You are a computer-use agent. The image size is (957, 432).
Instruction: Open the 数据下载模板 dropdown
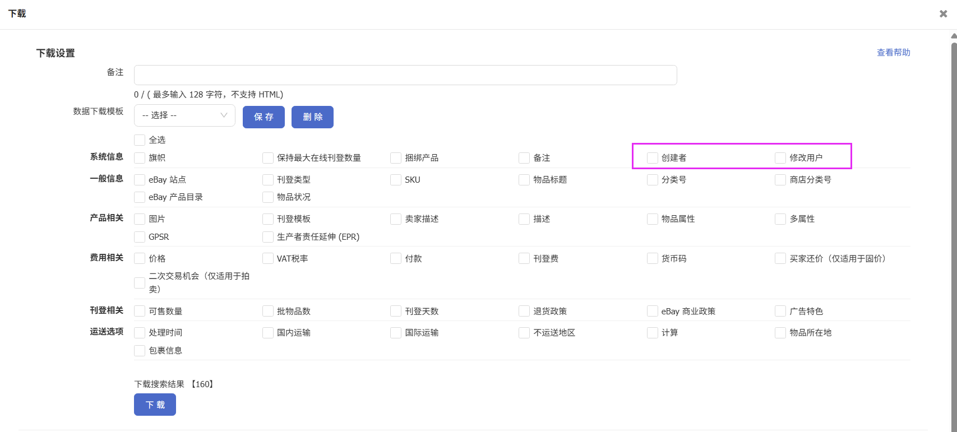[x=184, y=115]
